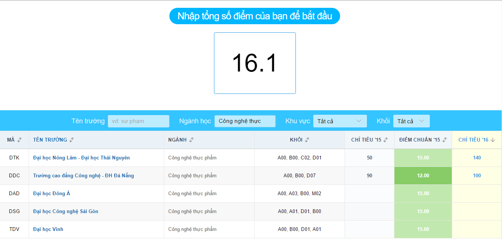Click sort icon next to MÃ column
This screenshot has width=502, height=241.
pyautogui.click(x=20, y=140)
